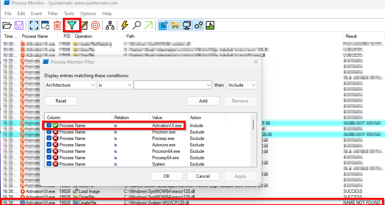
Task: Toggle Show Process and Thread Activity icon
Action: pyautogui.click(x=199, y=25)
